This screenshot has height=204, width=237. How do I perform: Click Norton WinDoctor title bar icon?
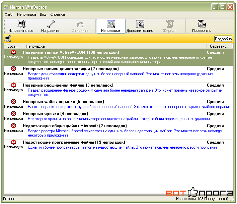coord(6,7)
